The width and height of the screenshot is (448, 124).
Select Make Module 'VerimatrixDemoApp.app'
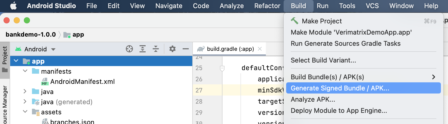pos(363,32)
